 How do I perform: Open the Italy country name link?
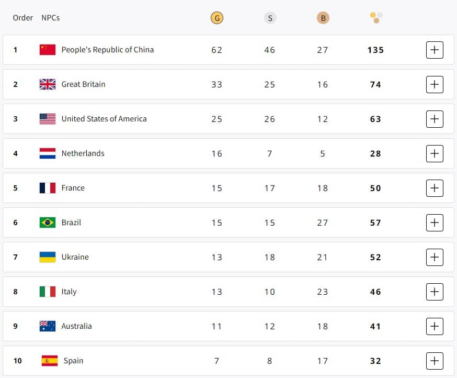[69, 292]
